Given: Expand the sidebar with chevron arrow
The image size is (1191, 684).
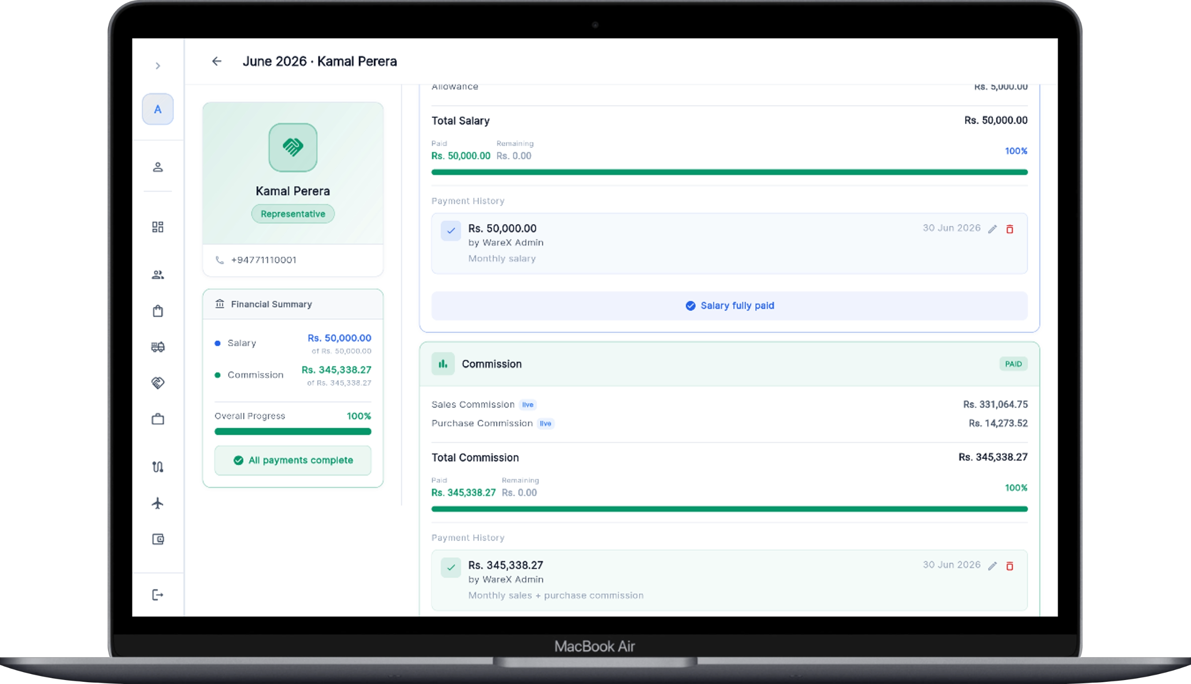Looking at the screenshot, I should [x=158, y=66].
